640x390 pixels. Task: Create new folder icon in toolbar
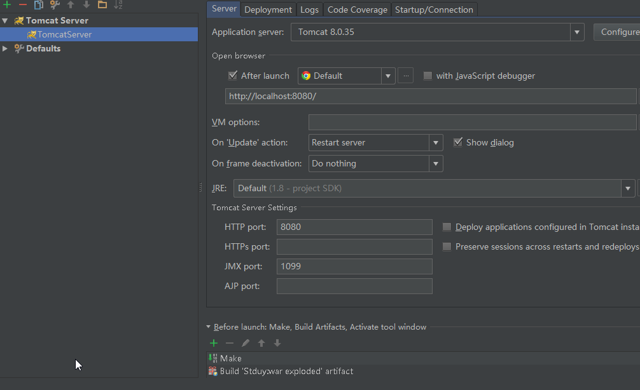click(x=102, y=4)
